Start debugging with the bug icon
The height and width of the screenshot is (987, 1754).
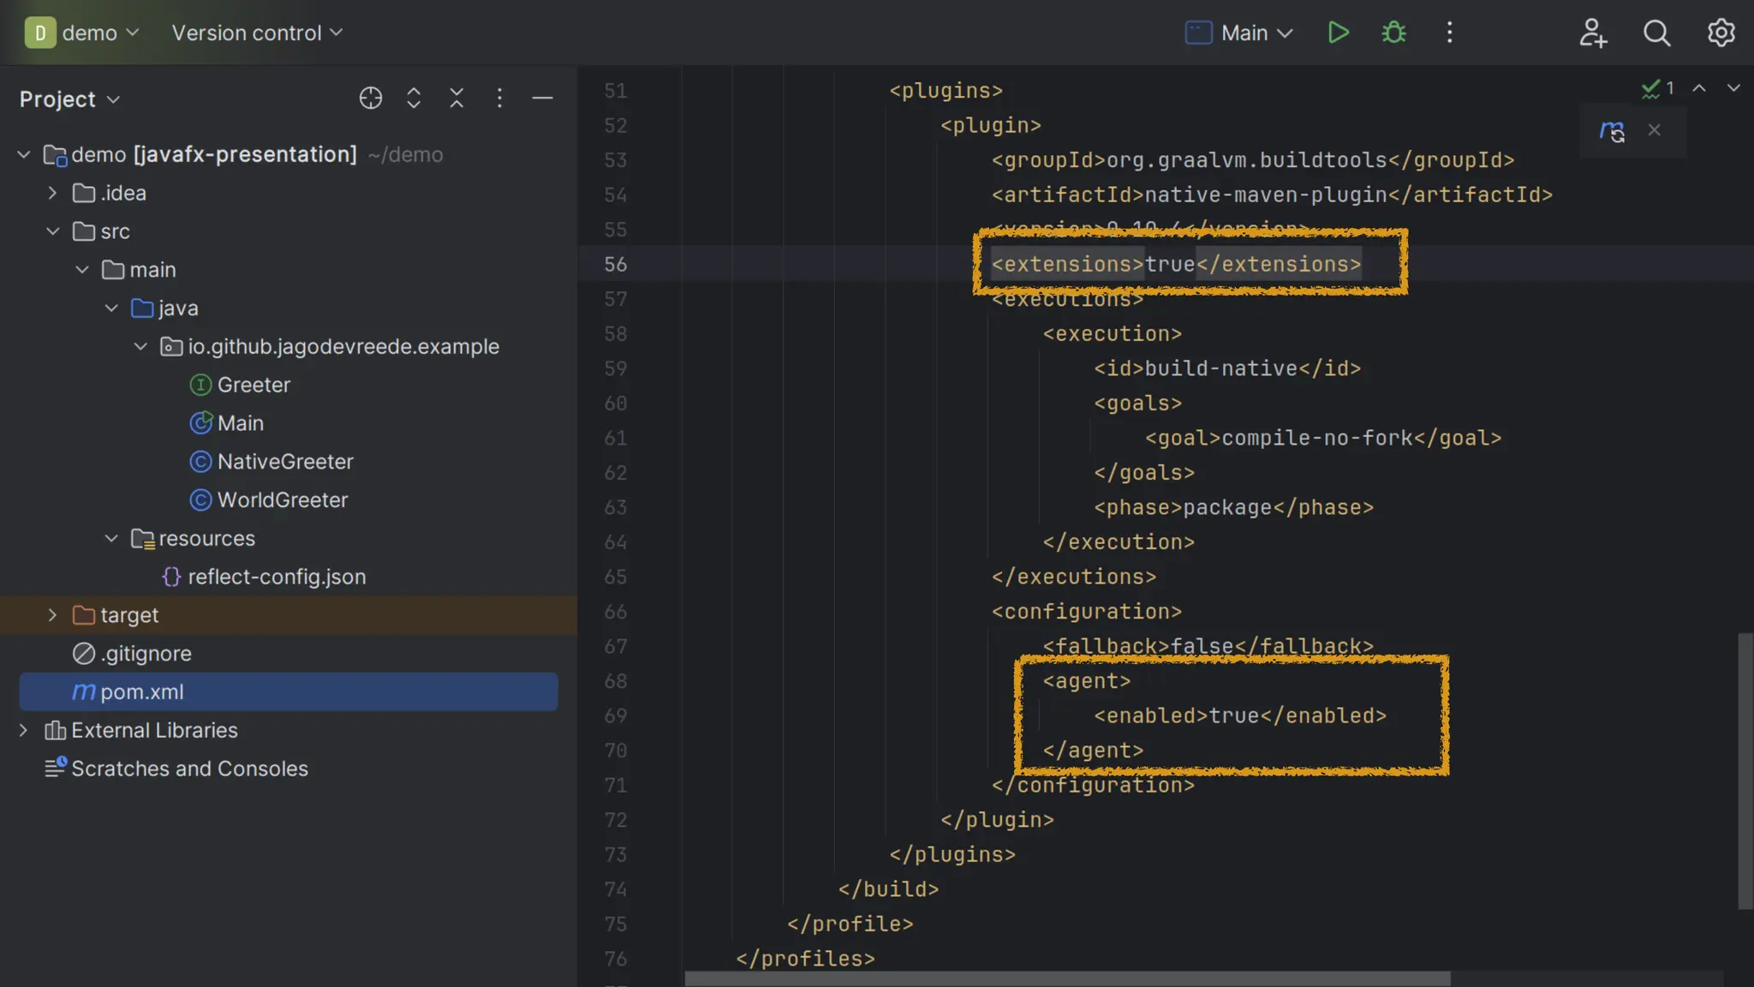1393,33
